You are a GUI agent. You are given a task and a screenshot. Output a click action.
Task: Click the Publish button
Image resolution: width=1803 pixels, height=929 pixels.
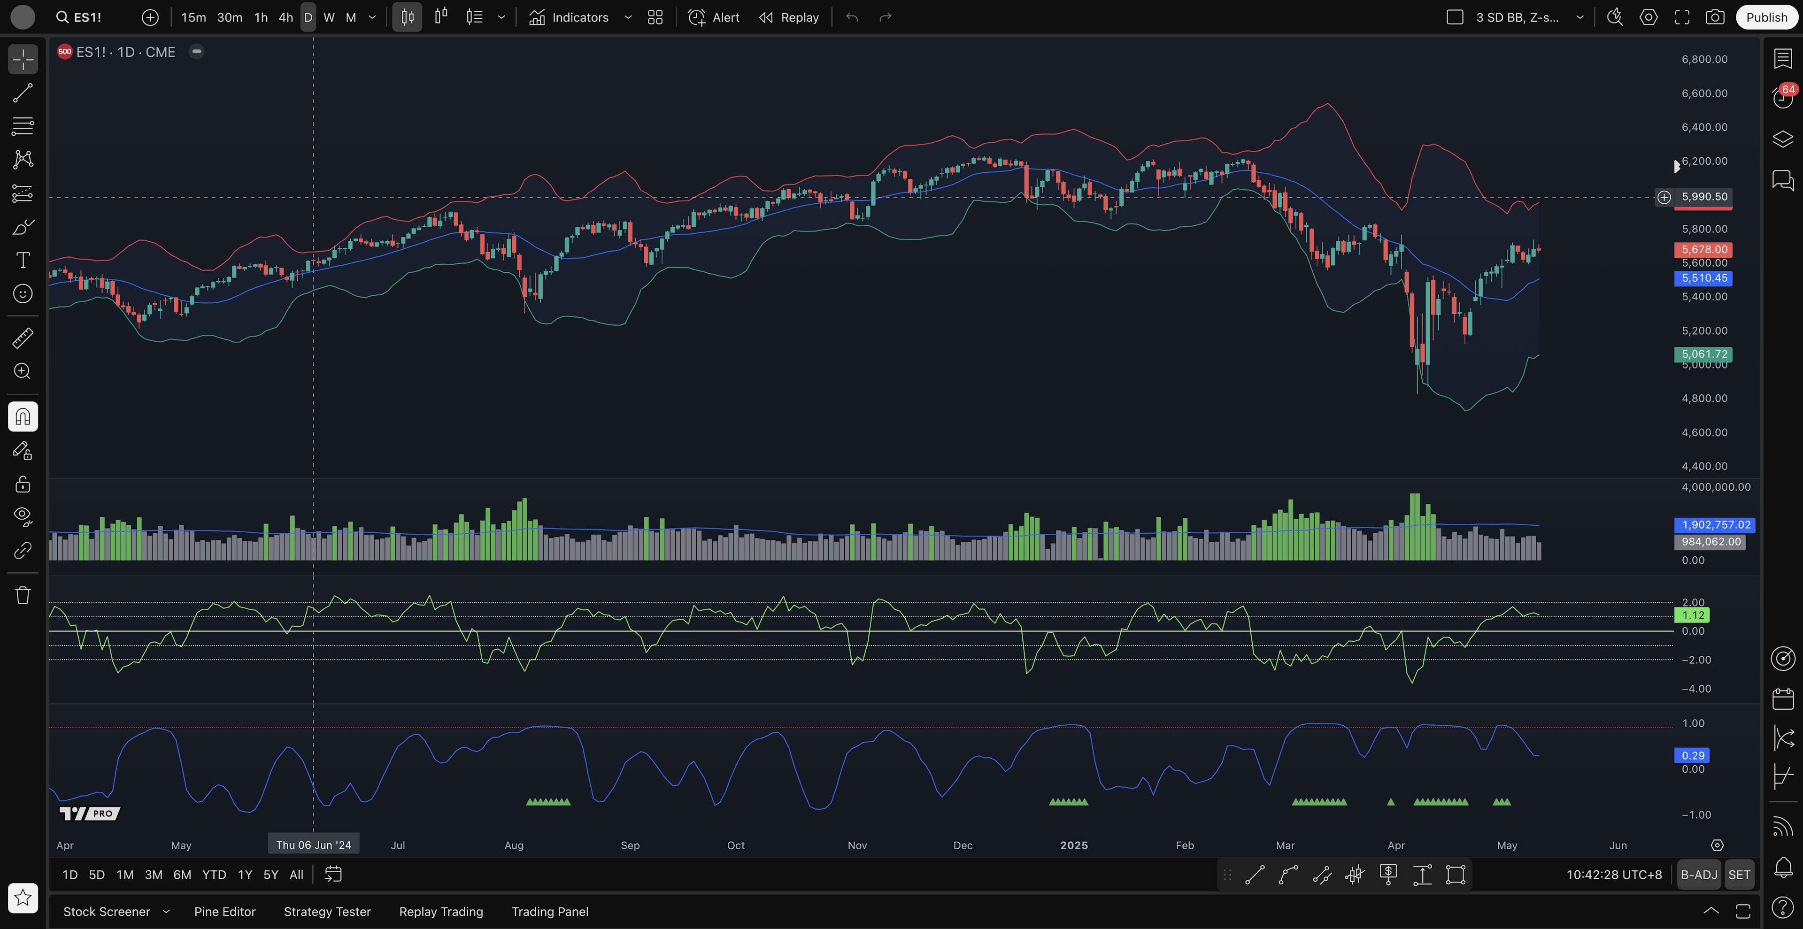click(1766, 17)
